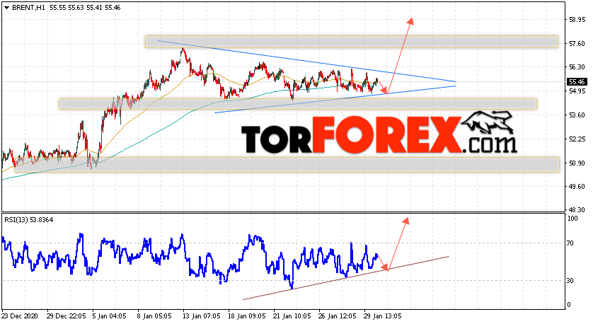
Task: Select the 57.60 price axis label
Action: coord(577,44)
